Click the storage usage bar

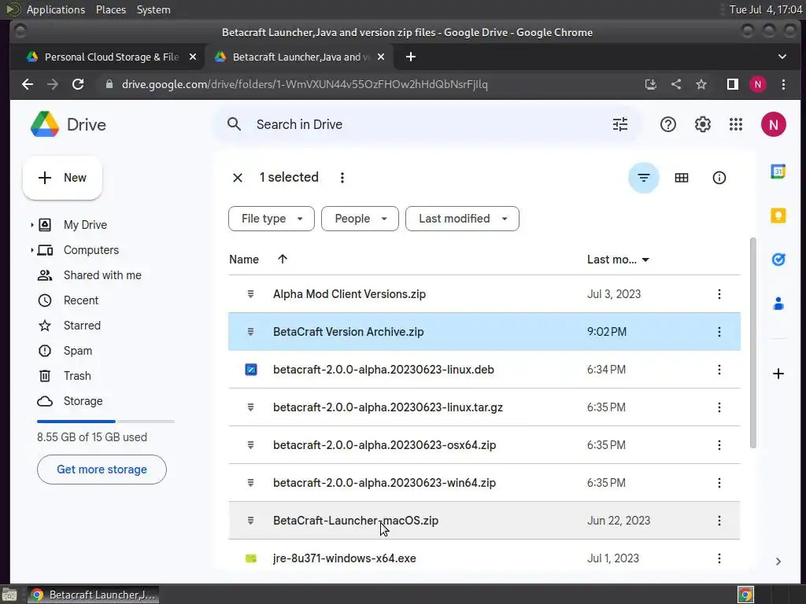pyautogui.click(x=106, y=422)
